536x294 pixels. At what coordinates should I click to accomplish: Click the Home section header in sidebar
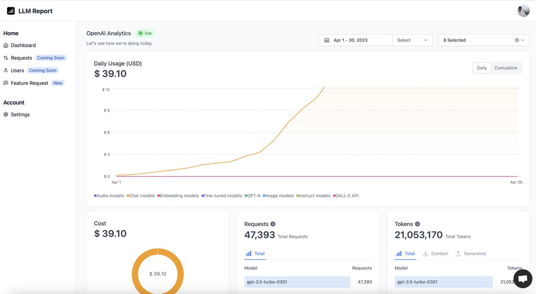pos(11,33)
